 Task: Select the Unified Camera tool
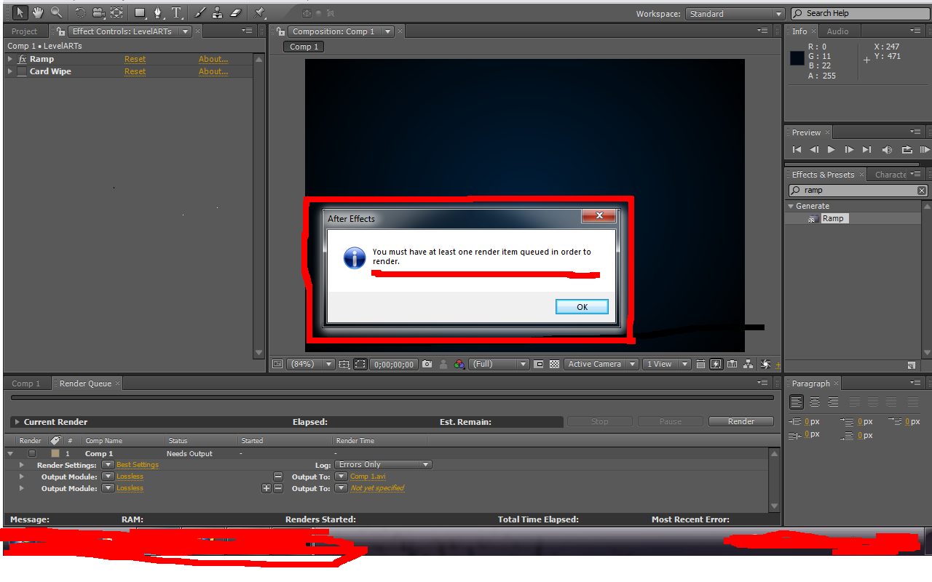(x=98, y=12)
